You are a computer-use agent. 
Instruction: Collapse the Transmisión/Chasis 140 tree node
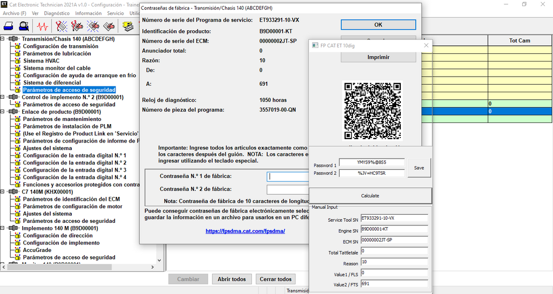(3, 39)
